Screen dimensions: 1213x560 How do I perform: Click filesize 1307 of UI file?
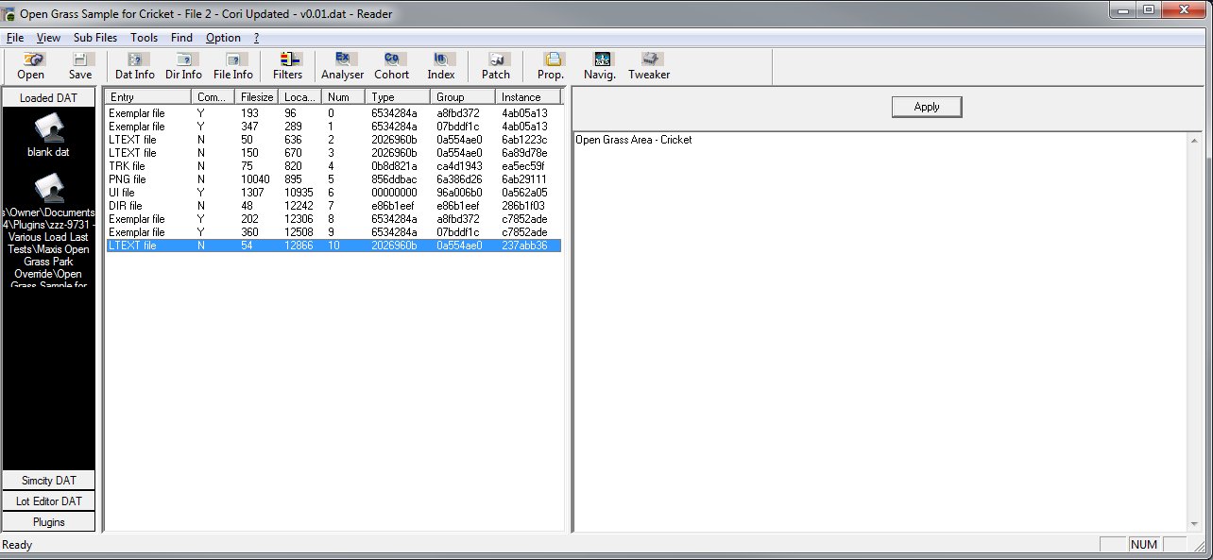click(253, 193)
